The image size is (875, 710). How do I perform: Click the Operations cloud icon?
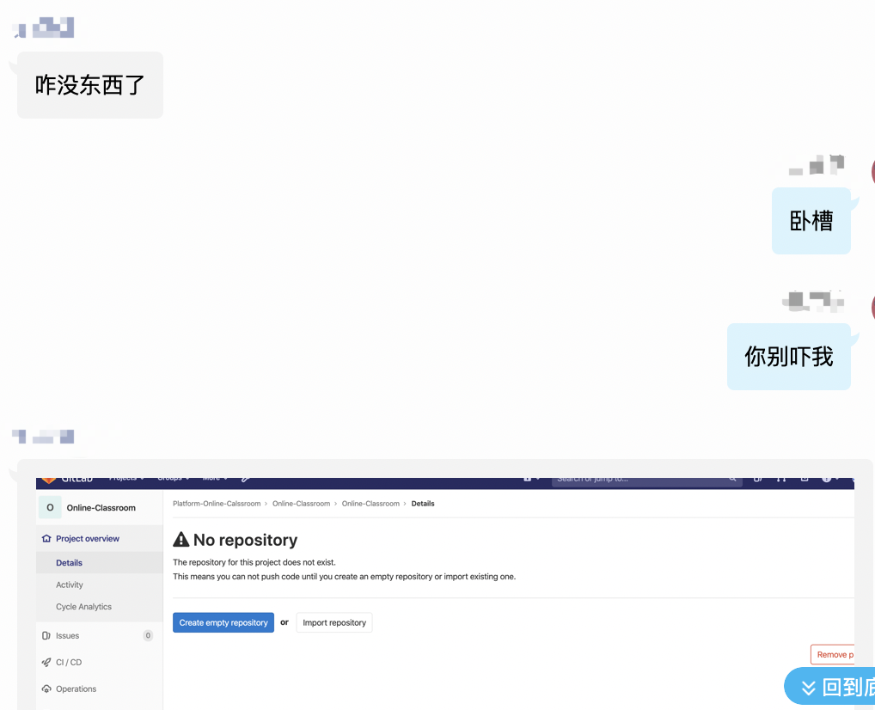(46, 689)
